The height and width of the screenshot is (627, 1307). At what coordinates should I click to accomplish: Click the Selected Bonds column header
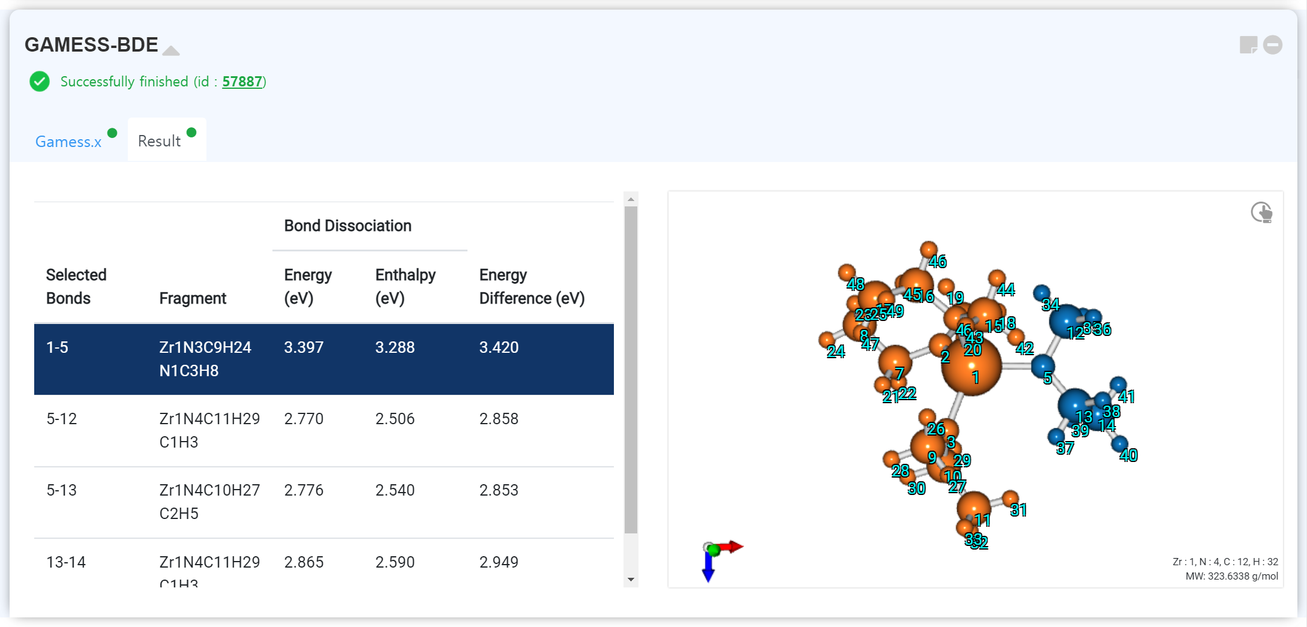[76, 286]
